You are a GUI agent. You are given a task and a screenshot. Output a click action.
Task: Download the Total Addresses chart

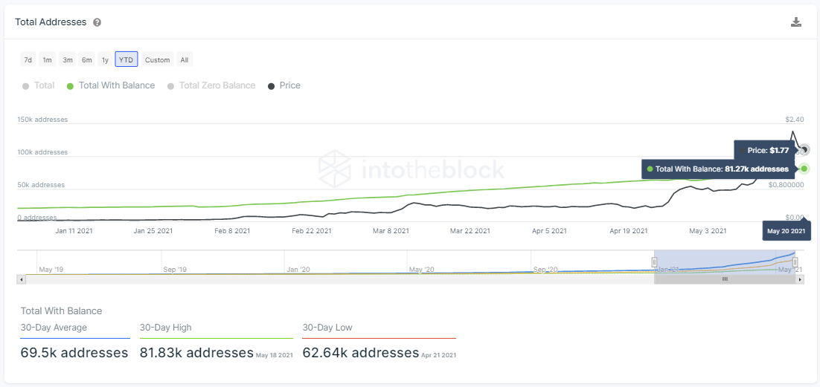pos(796,22)
